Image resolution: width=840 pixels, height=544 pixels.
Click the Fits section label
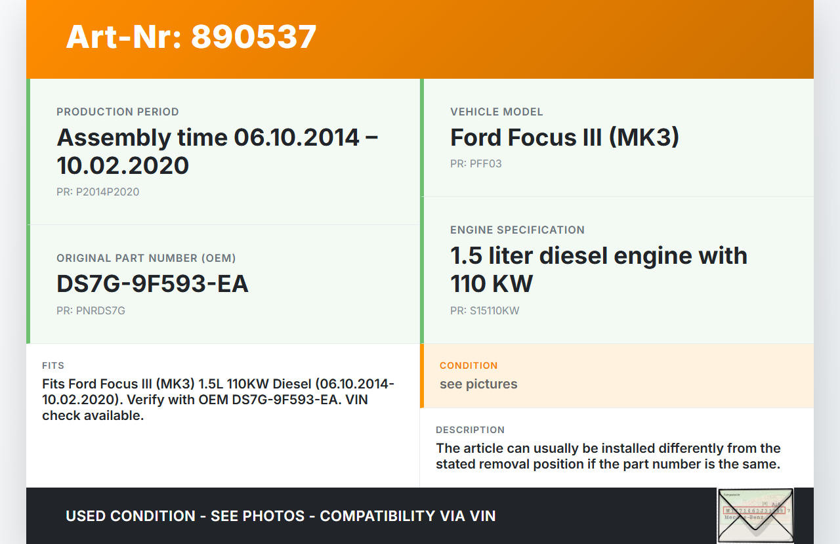(x=53, y=366)
